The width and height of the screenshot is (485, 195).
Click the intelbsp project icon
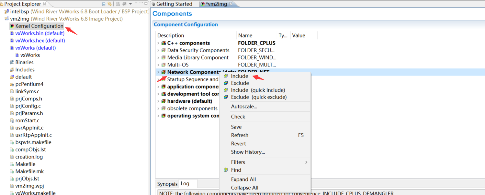(6, 11)
